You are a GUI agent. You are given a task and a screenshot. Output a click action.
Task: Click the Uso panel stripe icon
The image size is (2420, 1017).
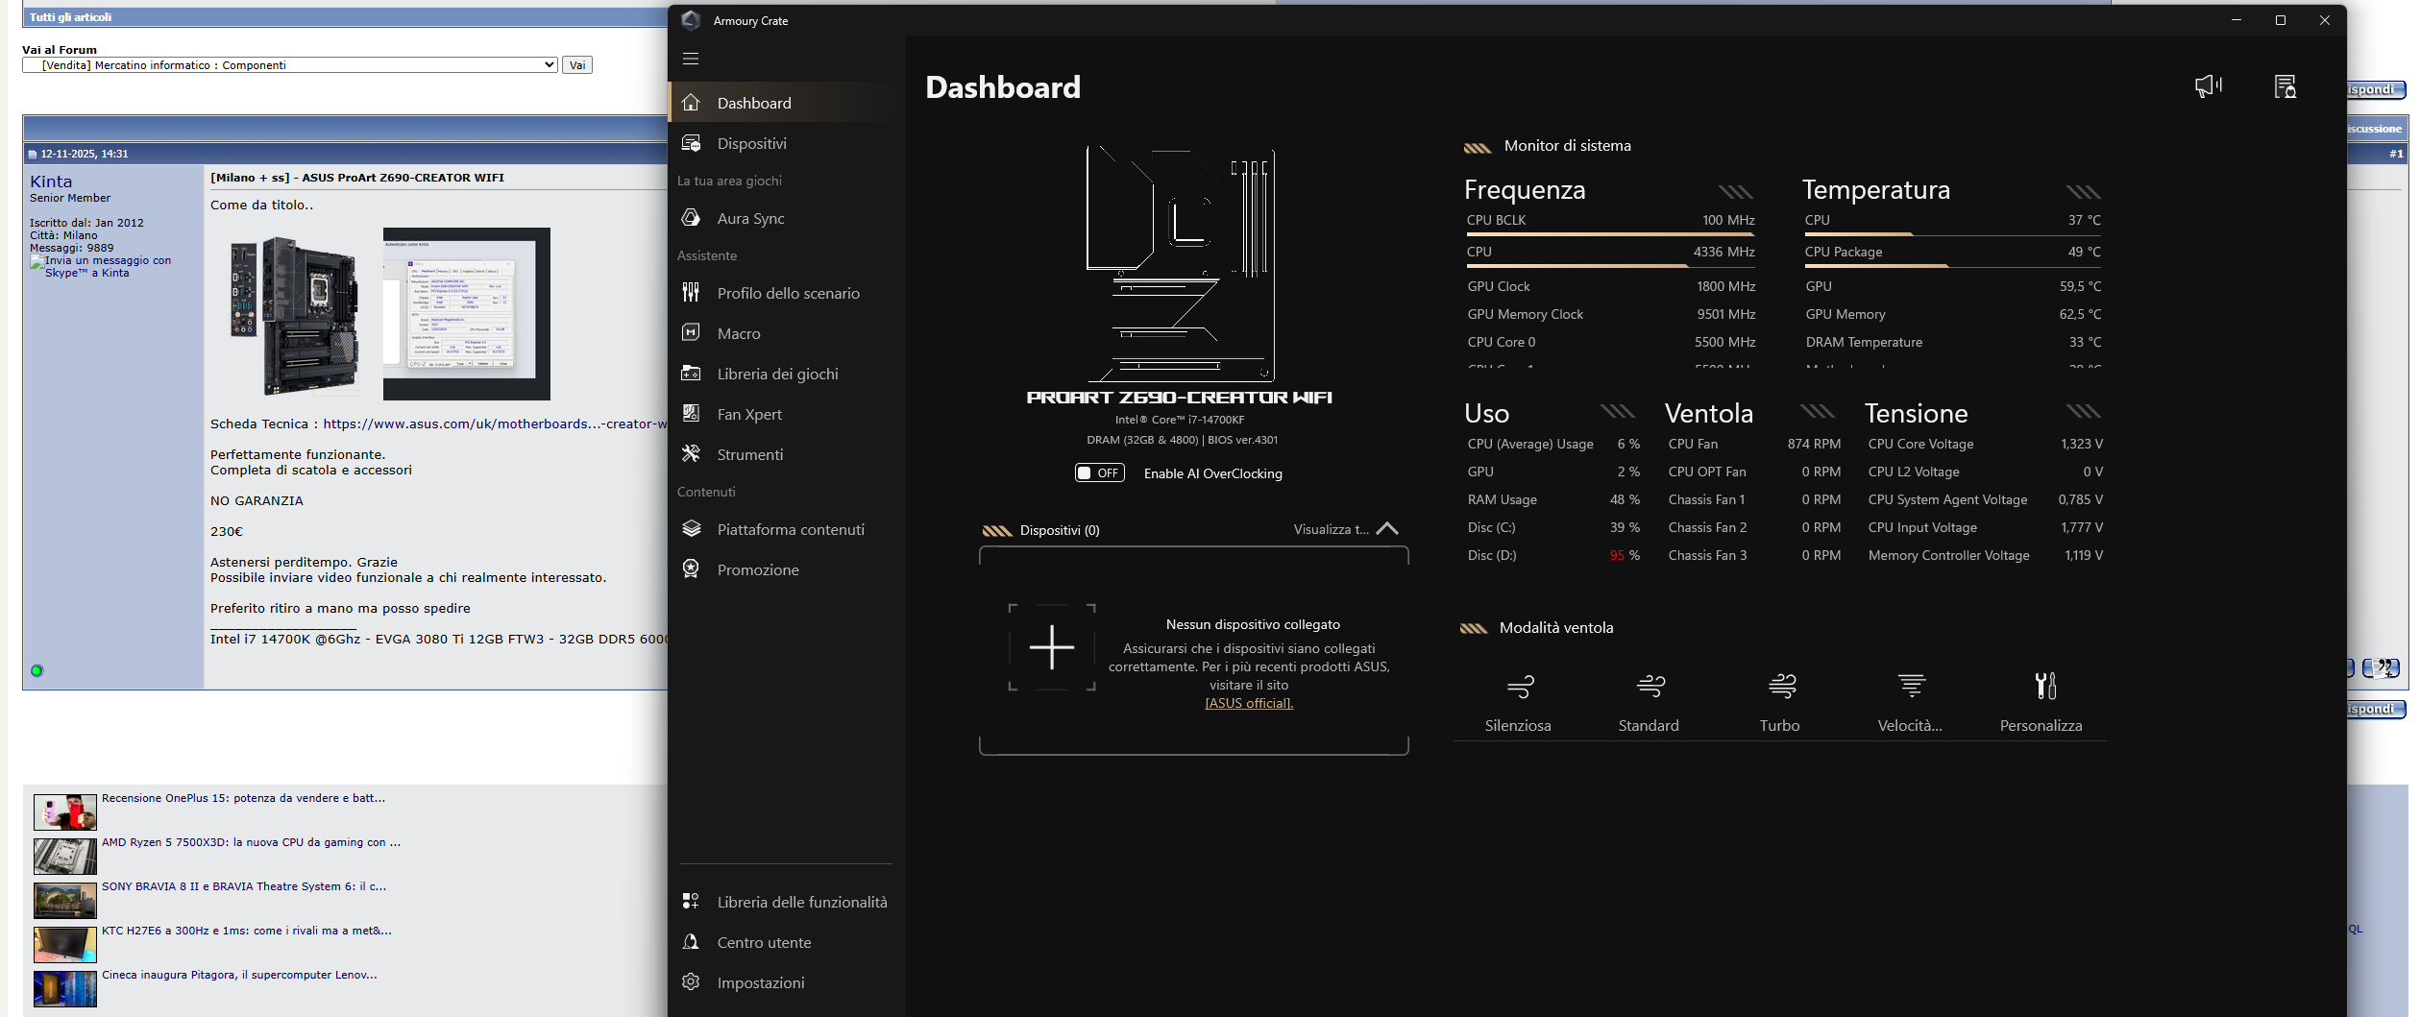click(x=1618, y=411)
